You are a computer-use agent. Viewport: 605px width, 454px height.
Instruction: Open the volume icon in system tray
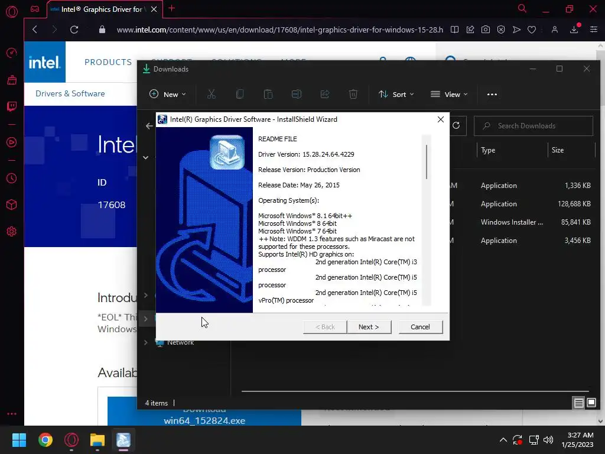click(x=548, y=440)
